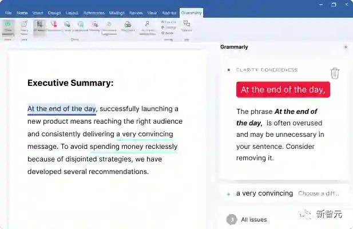
Task: Accept removal of red 'At the end of the day,'
Action: tap(283, 90)
